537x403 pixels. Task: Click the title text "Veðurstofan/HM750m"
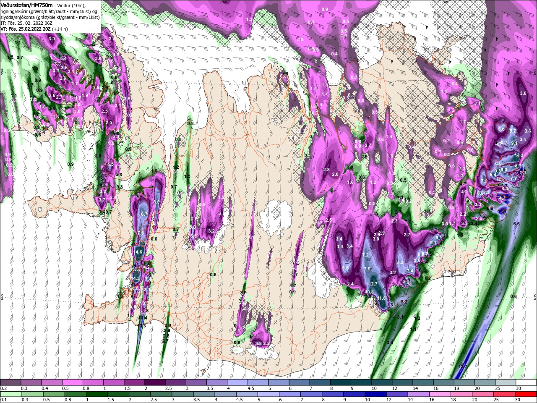(26, 5)
